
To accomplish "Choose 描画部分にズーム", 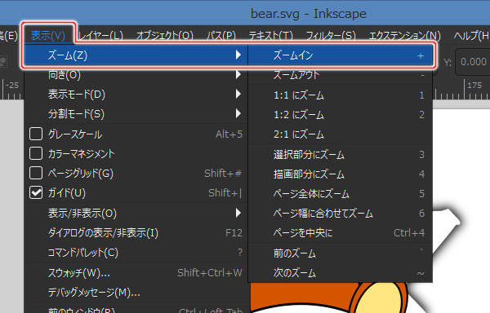I will point(341,174).
